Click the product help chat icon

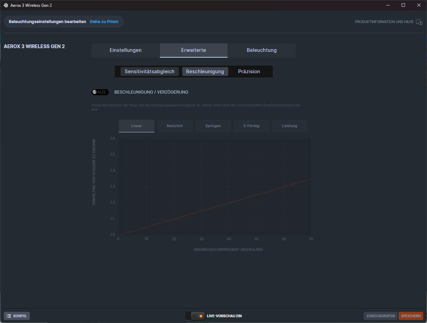pyautogui.click(x=419, y=22)
